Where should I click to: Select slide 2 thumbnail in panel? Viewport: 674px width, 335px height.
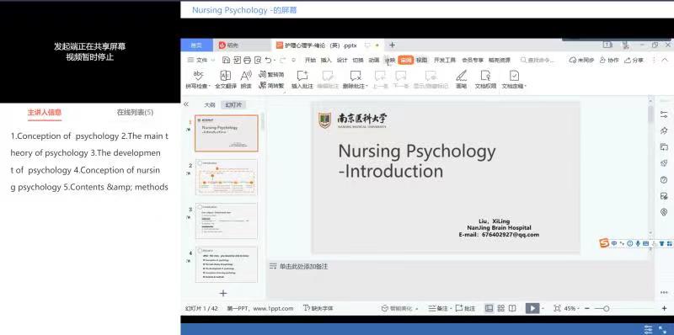pyautogui.click(x=227, y=177)
